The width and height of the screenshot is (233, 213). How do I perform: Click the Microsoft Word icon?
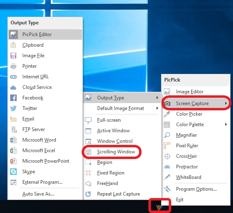tap(13, 140)
